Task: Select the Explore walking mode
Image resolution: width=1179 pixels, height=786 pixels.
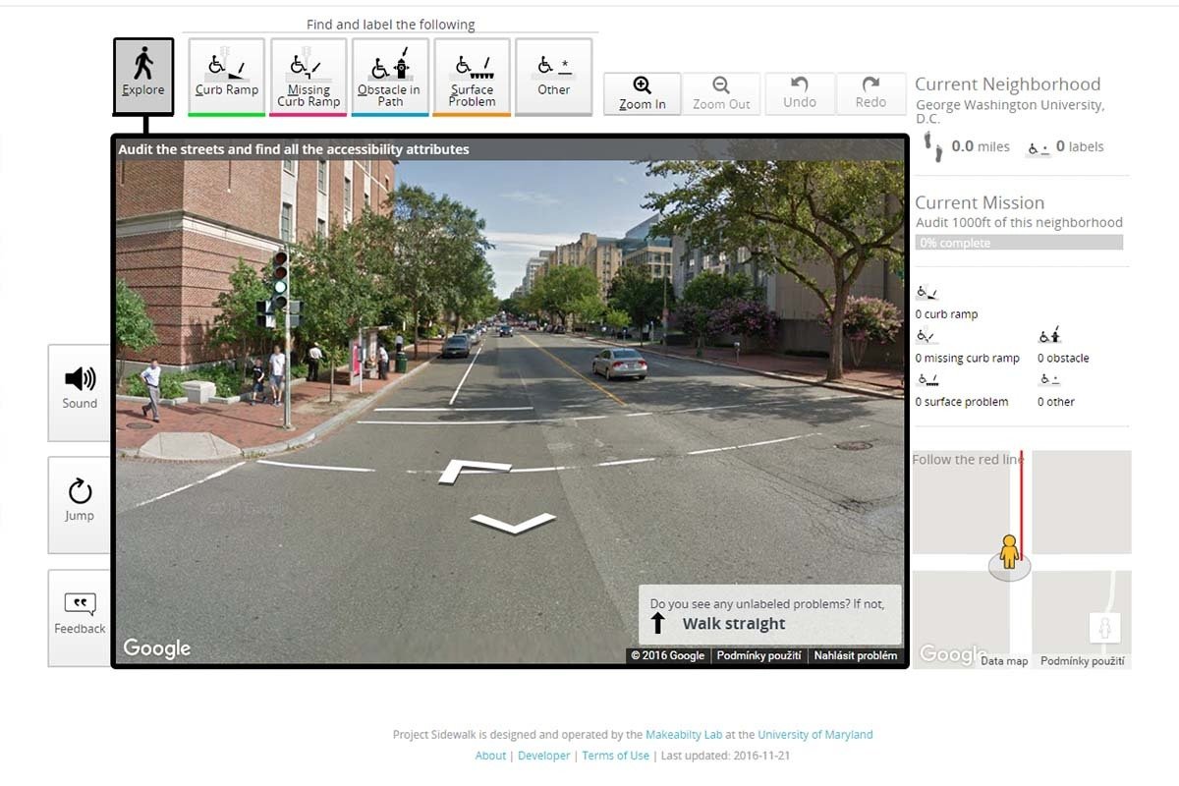Action: [x=143, y=75]
